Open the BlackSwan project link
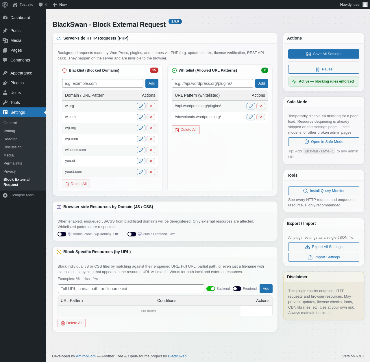 pos(177,356)
